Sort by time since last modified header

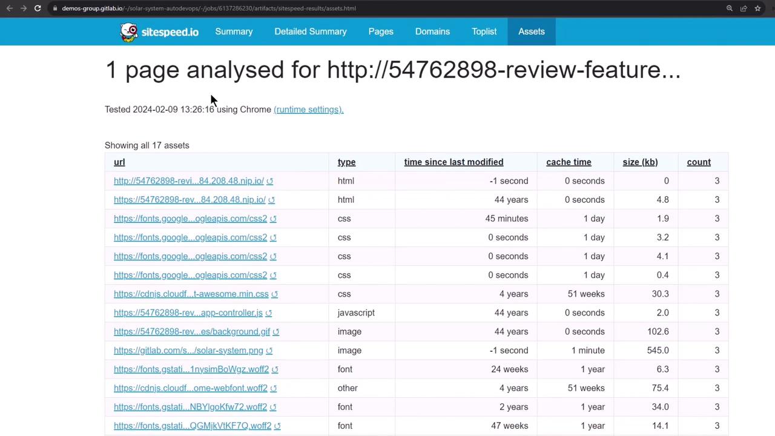tap(453, 162)
